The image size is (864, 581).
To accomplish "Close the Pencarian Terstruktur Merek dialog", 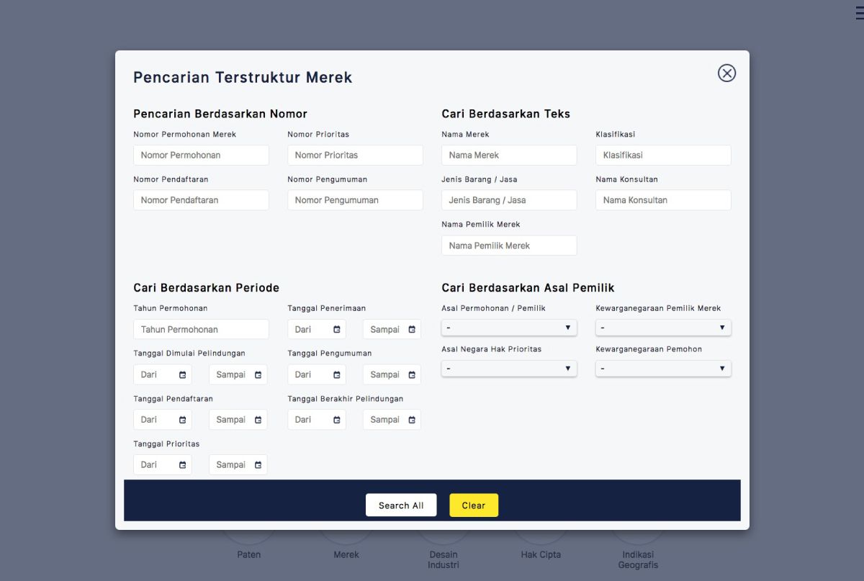I will tap(726, 73).
